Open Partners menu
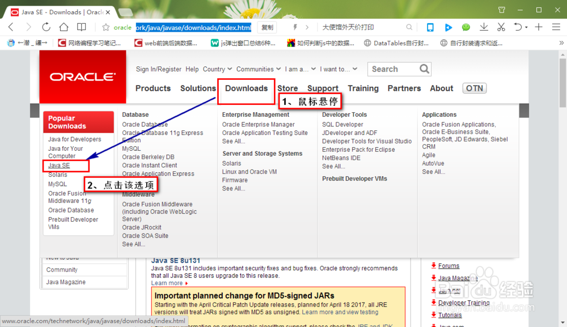Viewport: 567px width, 327px height. [404, 88]
